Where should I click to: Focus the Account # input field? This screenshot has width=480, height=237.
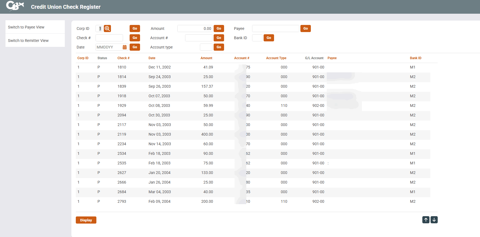(199, 38)
